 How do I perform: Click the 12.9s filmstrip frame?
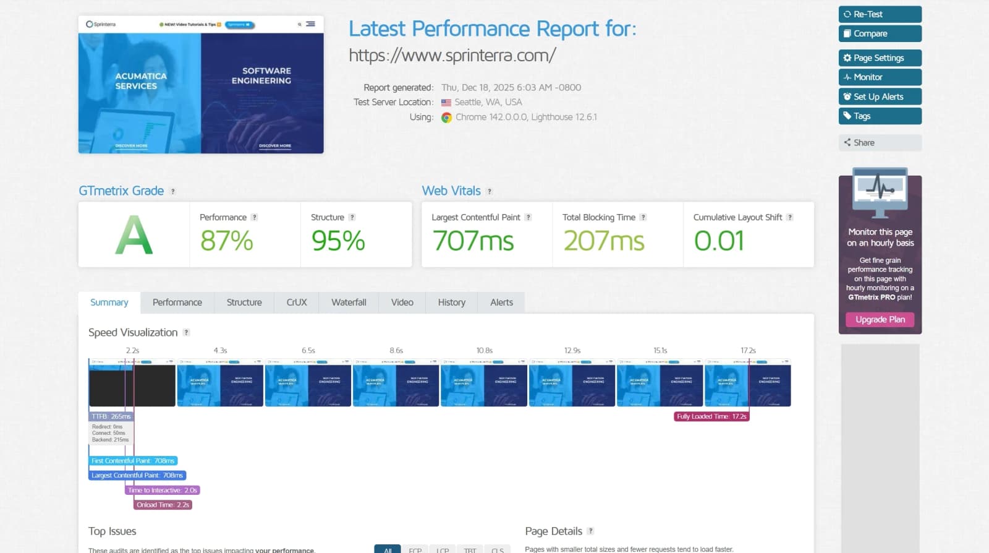(572, 382)
